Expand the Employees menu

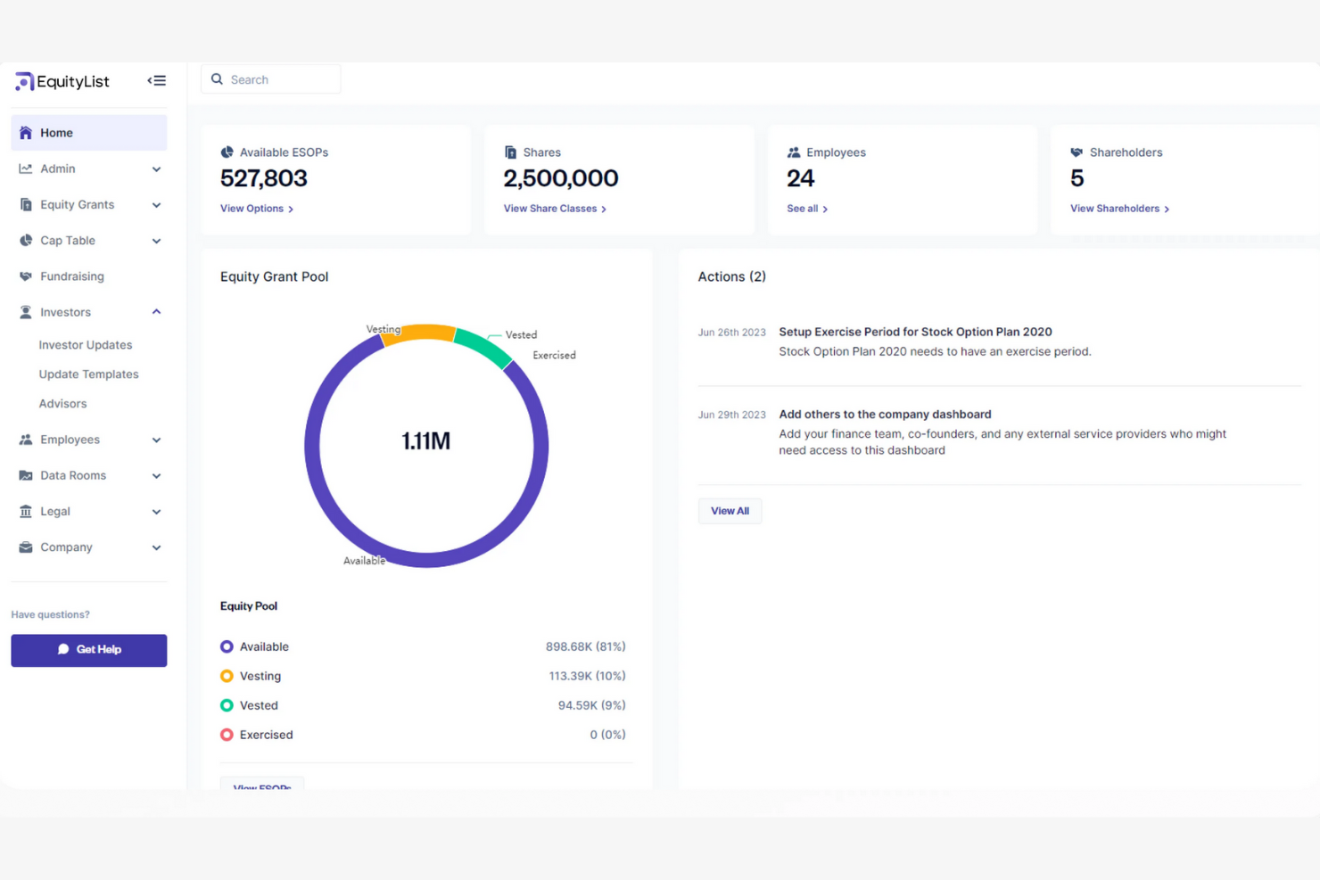coord(157,439)
